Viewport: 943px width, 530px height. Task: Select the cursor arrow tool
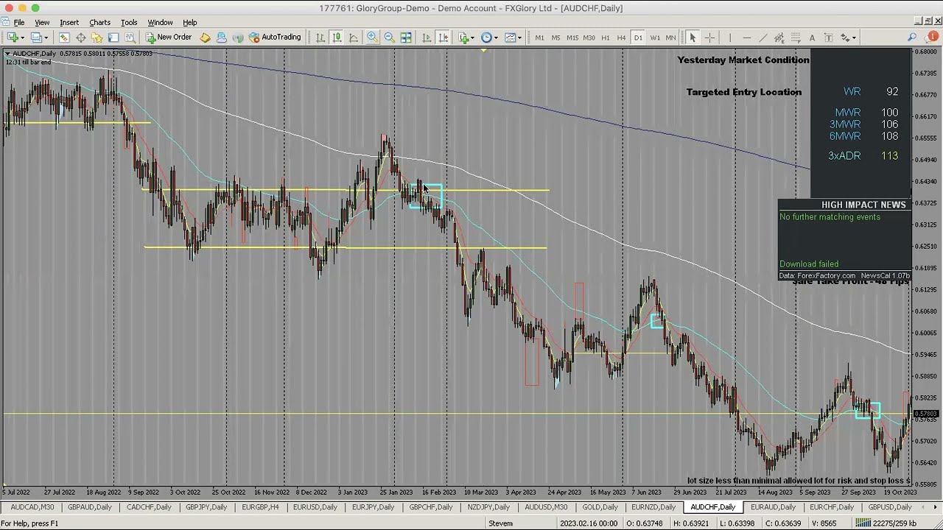point(693,38)
